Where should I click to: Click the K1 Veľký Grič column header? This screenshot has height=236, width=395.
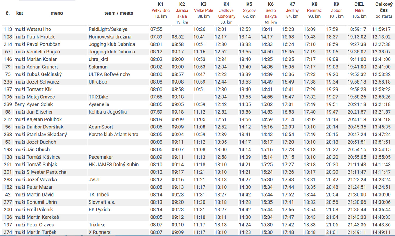(160, 10)
